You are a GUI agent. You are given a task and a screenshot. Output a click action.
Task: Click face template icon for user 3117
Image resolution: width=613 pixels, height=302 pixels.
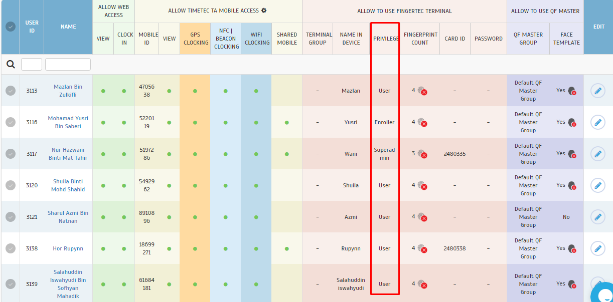click(572, 154)
